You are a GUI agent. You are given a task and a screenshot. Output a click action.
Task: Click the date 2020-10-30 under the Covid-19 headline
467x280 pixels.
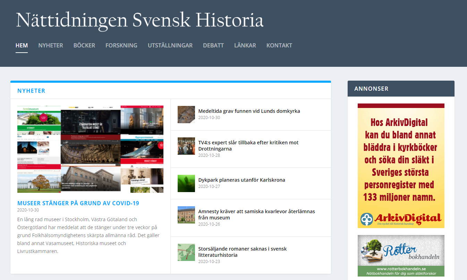[28, 210]
